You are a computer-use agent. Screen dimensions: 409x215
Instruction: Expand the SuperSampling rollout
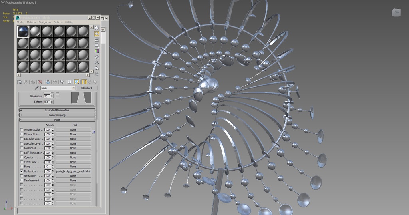pyautogui.click(x=57, y=115)
